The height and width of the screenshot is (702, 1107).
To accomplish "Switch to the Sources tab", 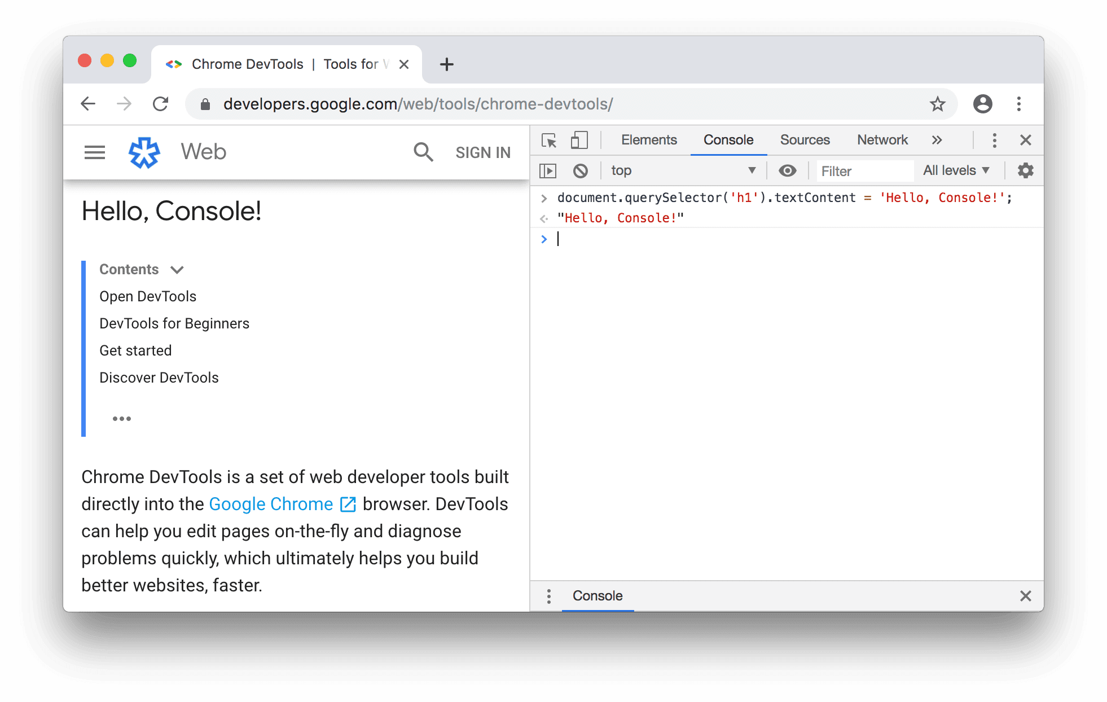I will [x=805, y=139].
